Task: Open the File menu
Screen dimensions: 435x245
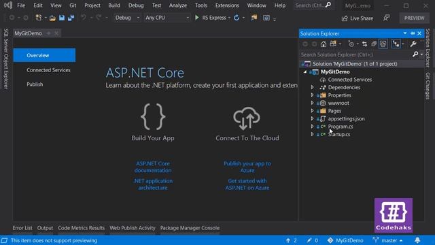Action: point(21,5)
